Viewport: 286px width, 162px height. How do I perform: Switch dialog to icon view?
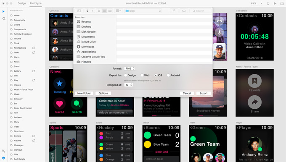99,11
